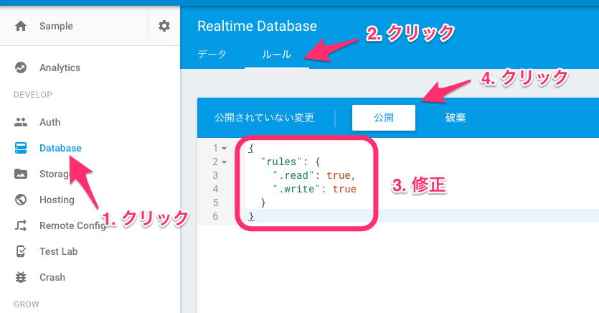This screenshot has width=599, height=313.
Task: Click the ".write": true line in editor
Action: (x=314, y=190)
